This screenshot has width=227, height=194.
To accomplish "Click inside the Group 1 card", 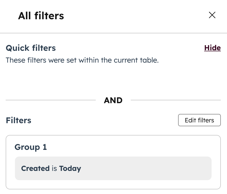I will pos(113,162).
